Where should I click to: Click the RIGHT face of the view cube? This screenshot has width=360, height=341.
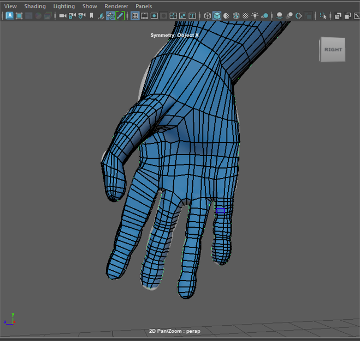pyautogui.click(x=333, y=50)
